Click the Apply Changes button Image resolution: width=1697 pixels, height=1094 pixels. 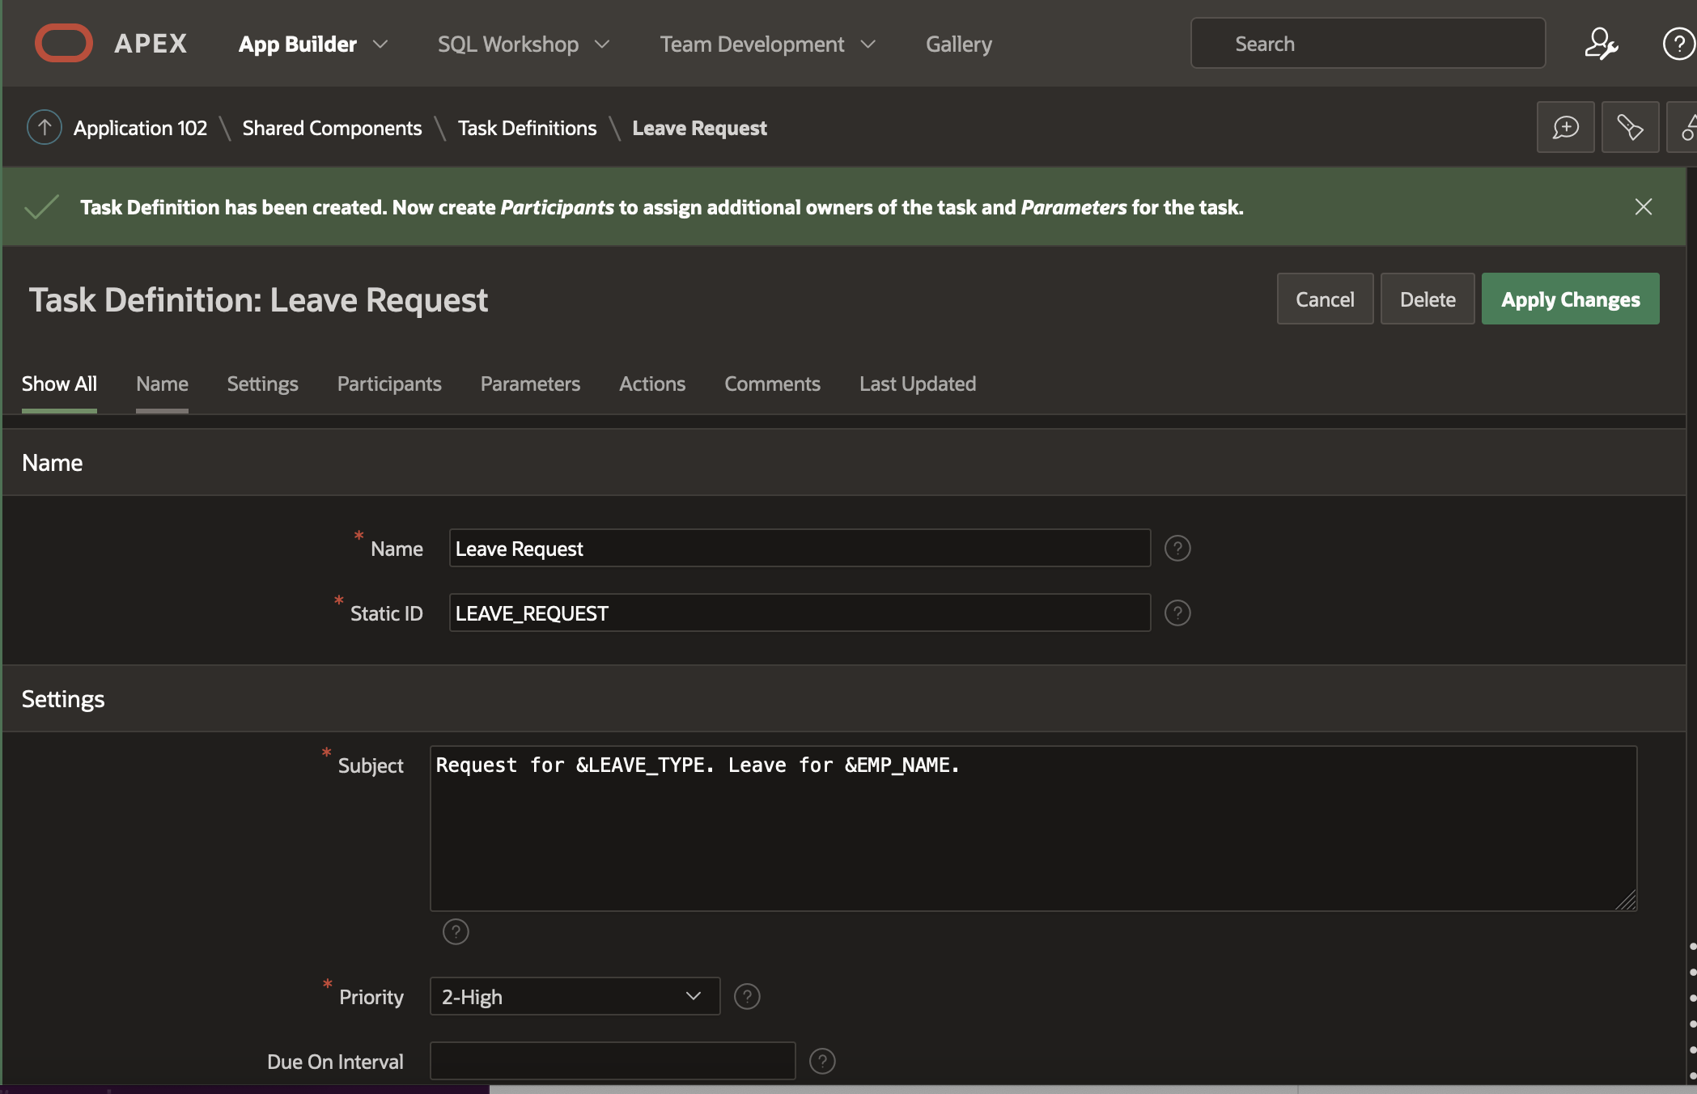(x=1569, y=299)
